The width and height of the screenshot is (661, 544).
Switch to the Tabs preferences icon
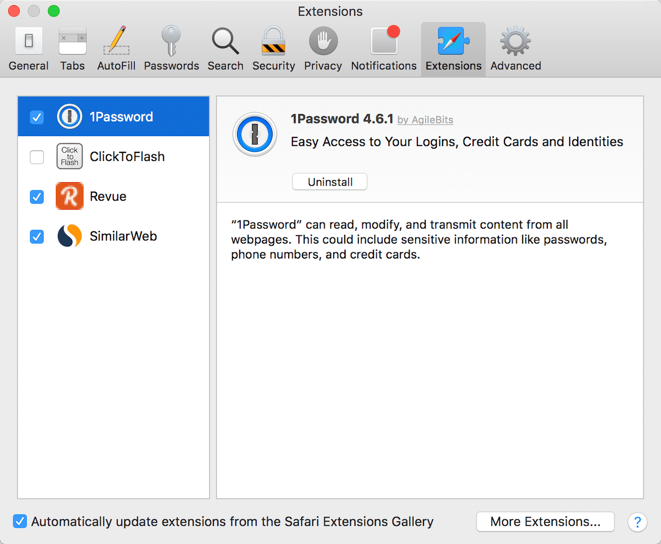[72, 50]
